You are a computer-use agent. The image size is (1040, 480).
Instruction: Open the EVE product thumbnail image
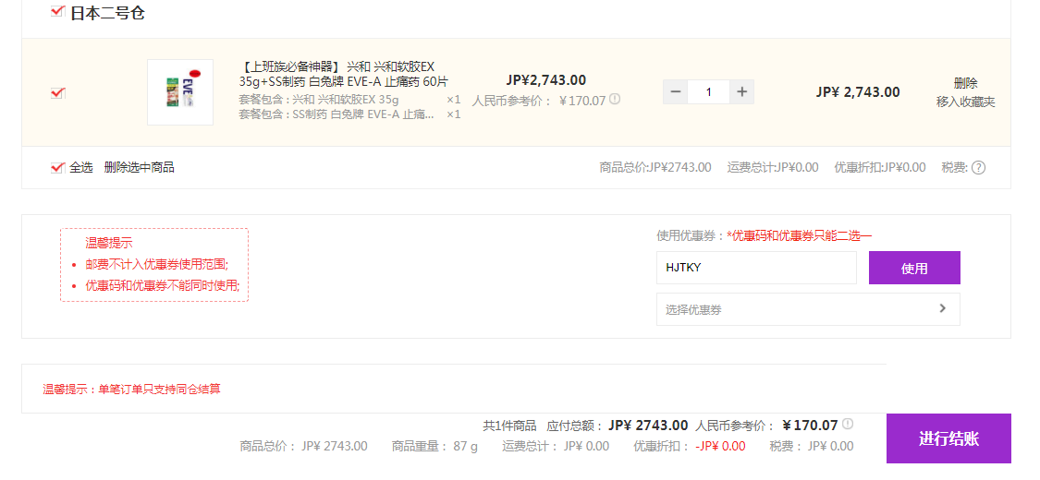[180, 92]
